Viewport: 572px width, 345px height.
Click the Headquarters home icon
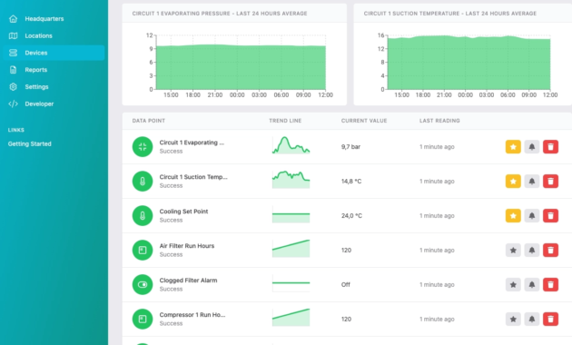tap(13, 18)
